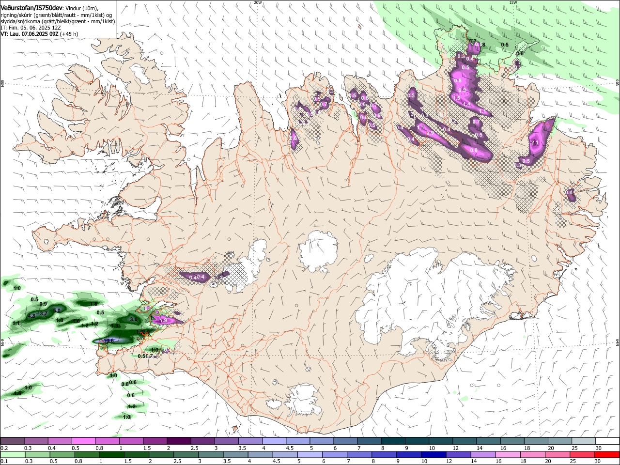
Task: Click the palest green first swatch of the lower scale
Action: [12, 455]
